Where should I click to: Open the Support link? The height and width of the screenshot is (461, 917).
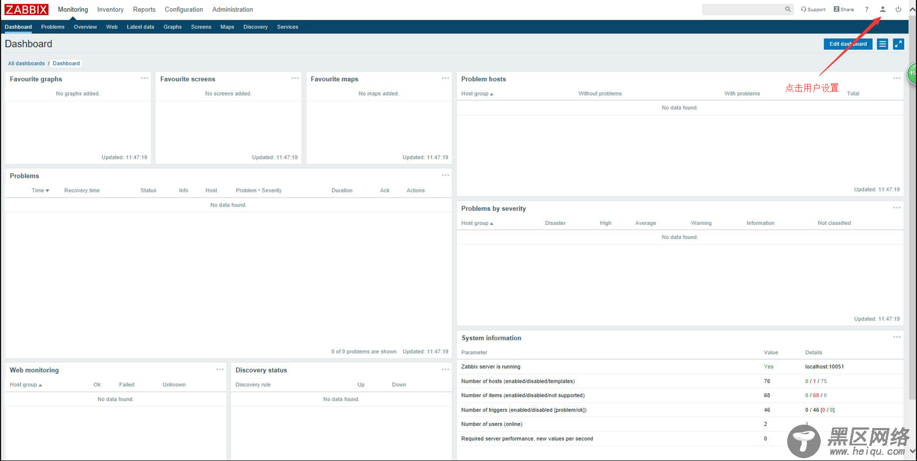[x=813, y=10]
